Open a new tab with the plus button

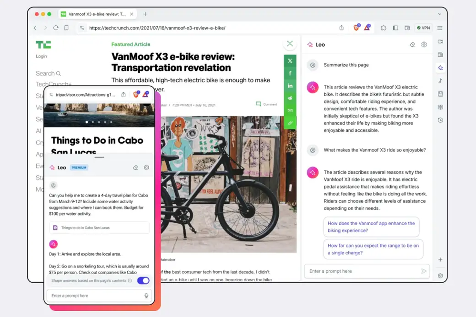(145, 14)
